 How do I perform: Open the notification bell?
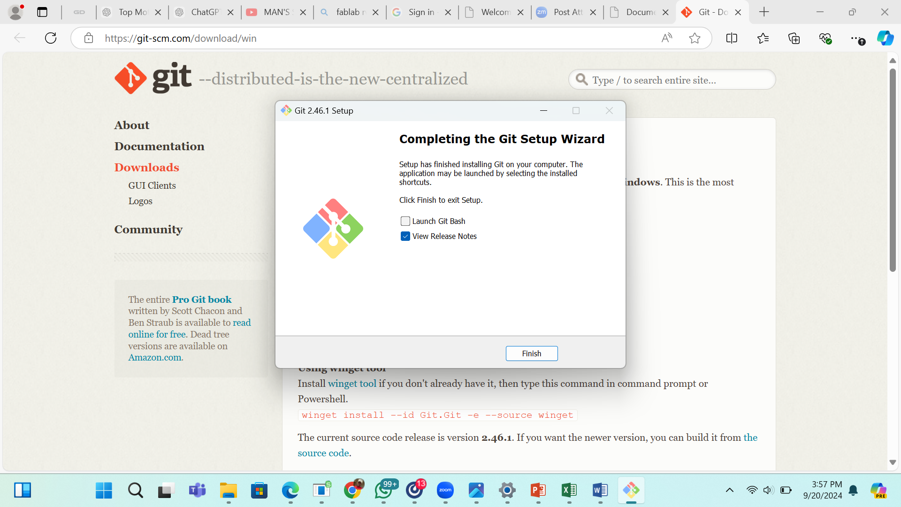(x=854, y=491)
